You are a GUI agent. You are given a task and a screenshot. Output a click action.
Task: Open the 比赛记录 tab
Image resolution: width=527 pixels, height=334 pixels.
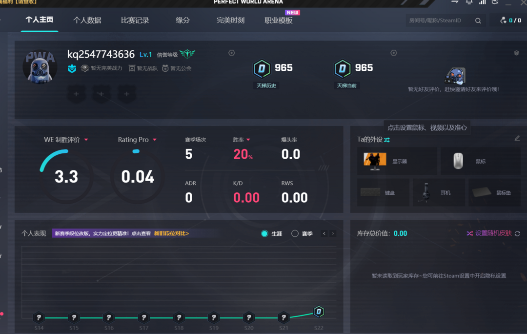click(135, 21)
